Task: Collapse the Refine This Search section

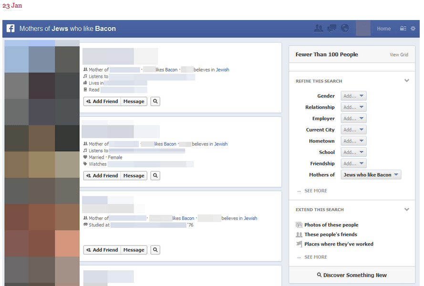Action: coord(407,81)
